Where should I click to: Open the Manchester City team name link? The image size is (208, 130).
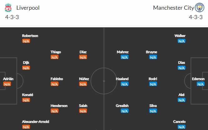pyautogui.click(x=174, y=8)
